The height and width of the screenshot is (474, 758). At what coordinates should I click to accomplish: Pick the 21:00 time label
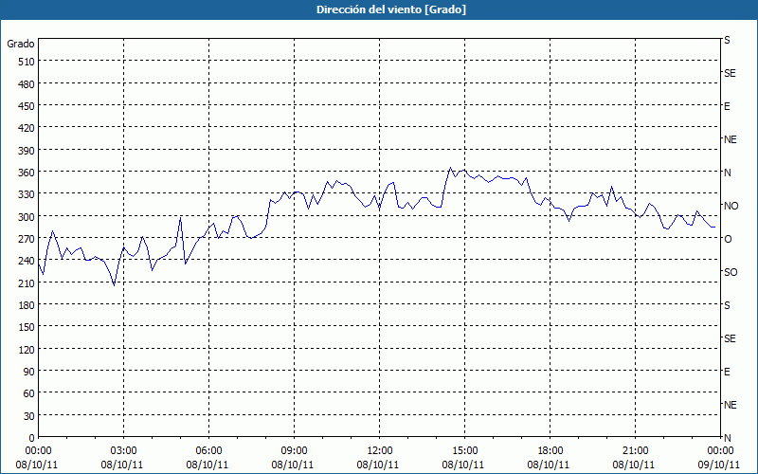pos(635,451)
